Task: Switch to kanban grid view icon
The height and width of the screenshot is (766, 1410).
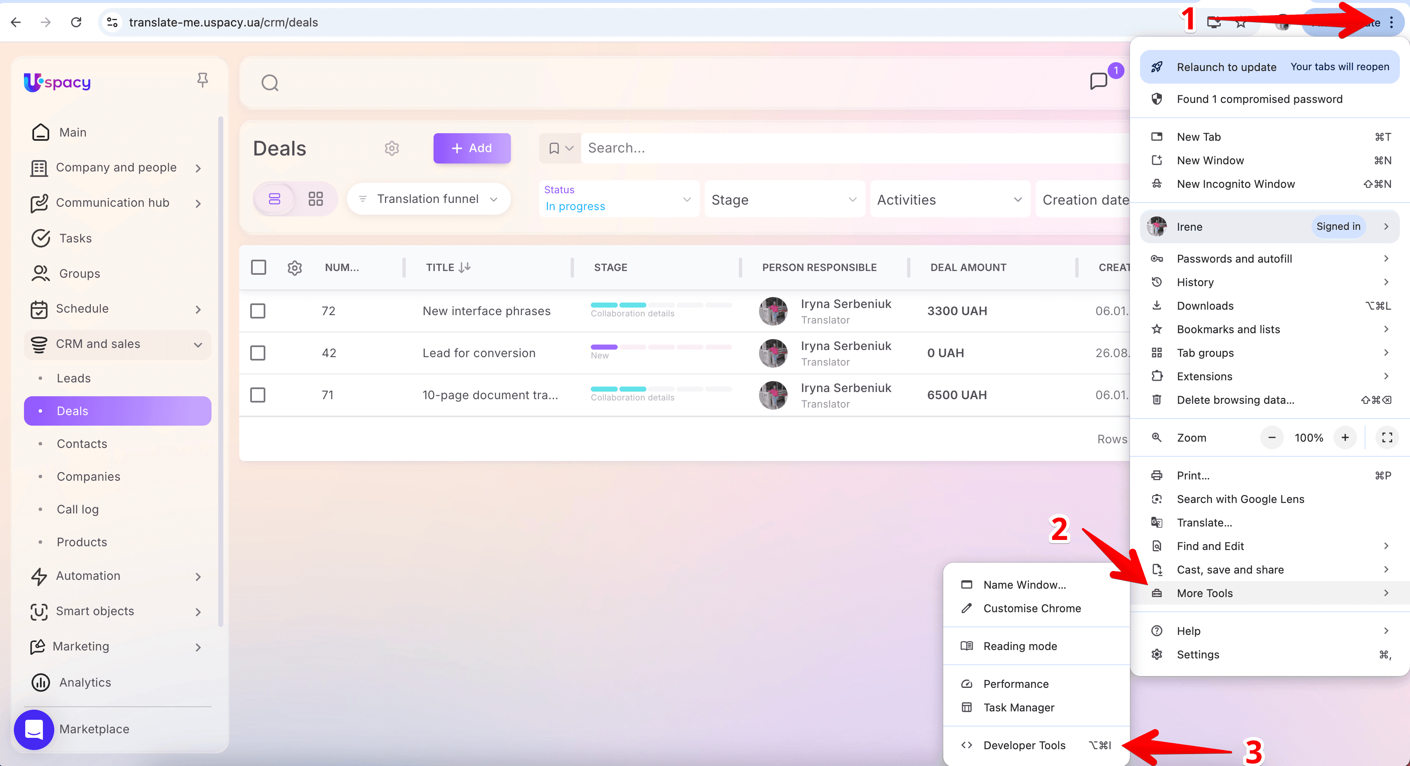Action: [315, 198]
